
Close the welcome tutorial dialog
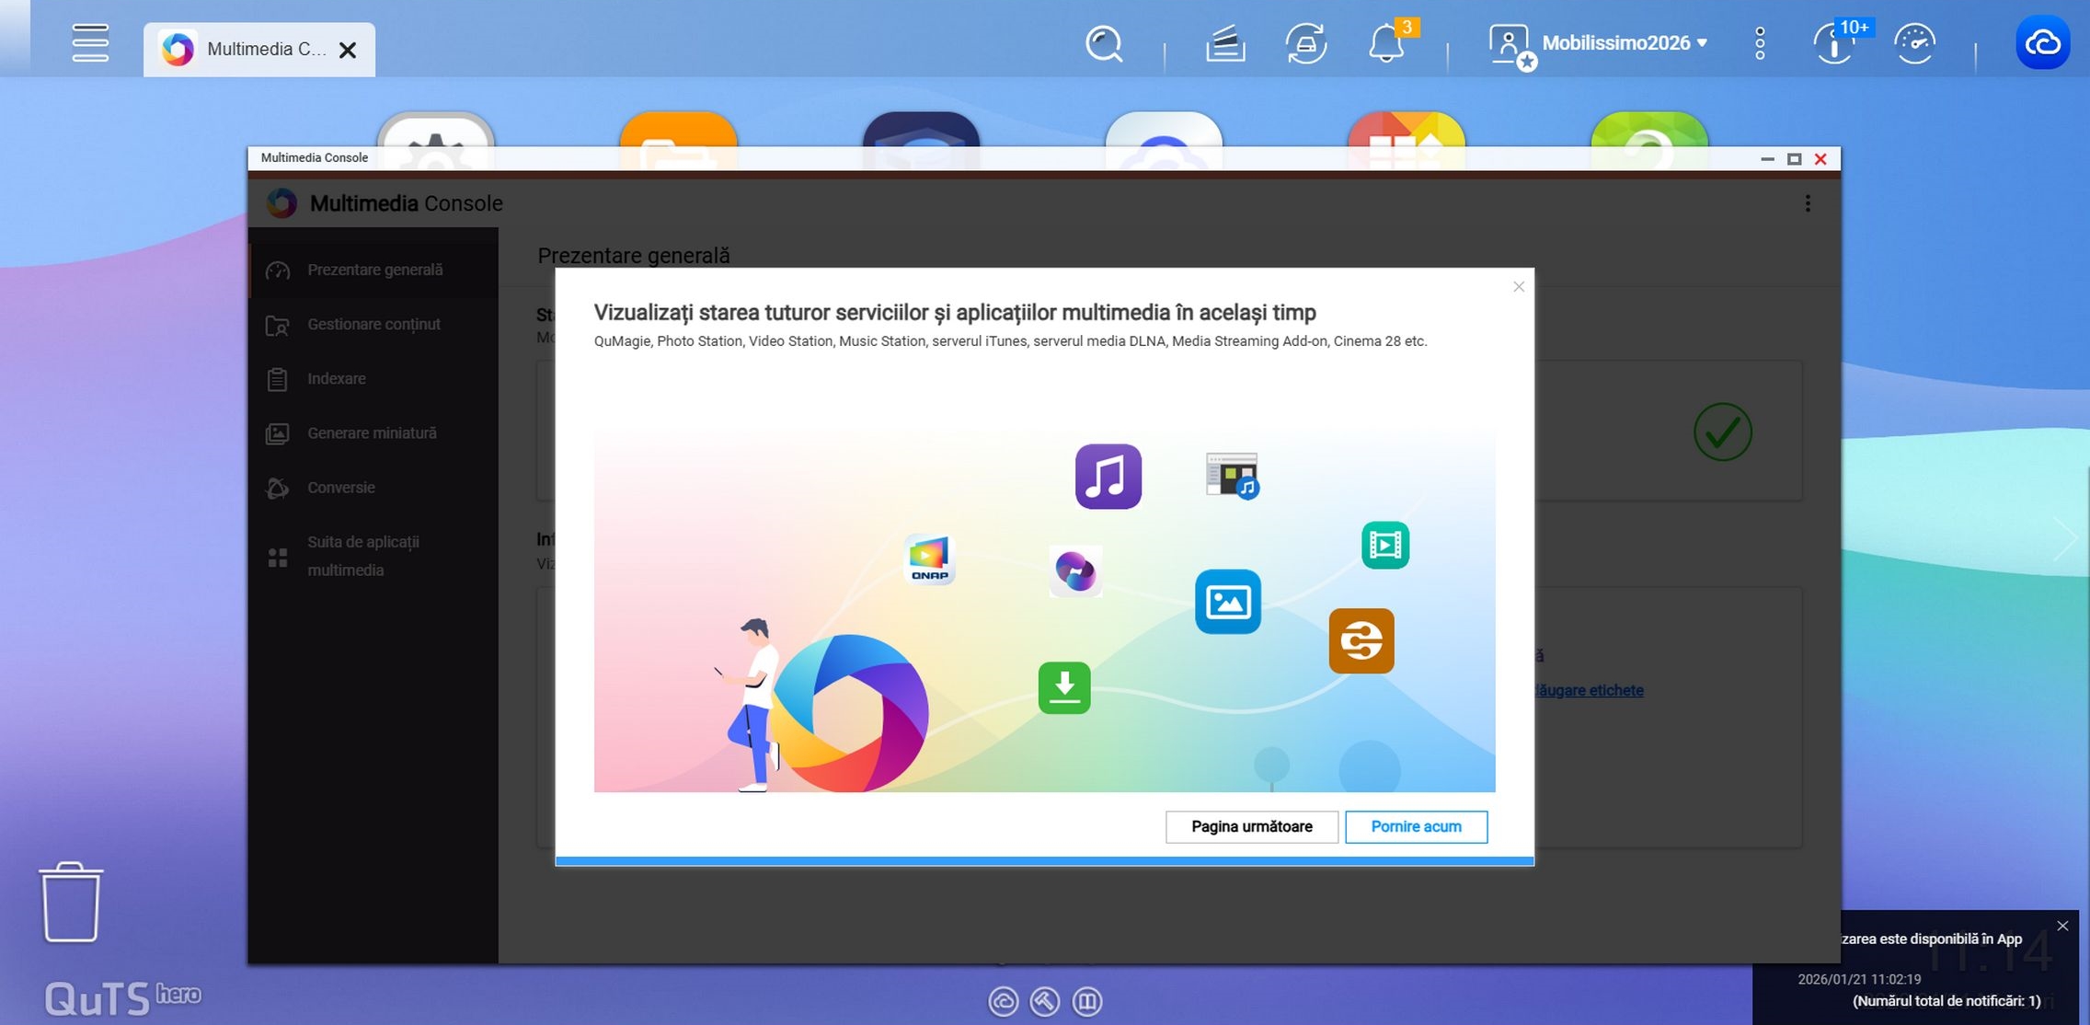click(x=1519, y=287)
